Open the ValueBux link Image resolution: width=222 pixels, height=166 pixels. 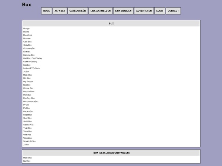pyautogui.click(x=27, y=131)
